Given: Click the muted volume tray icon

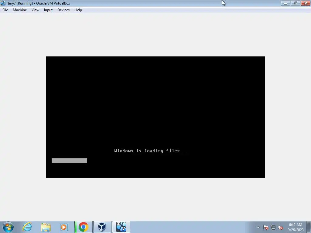Looking at the screenshot, I should point(280,227).
